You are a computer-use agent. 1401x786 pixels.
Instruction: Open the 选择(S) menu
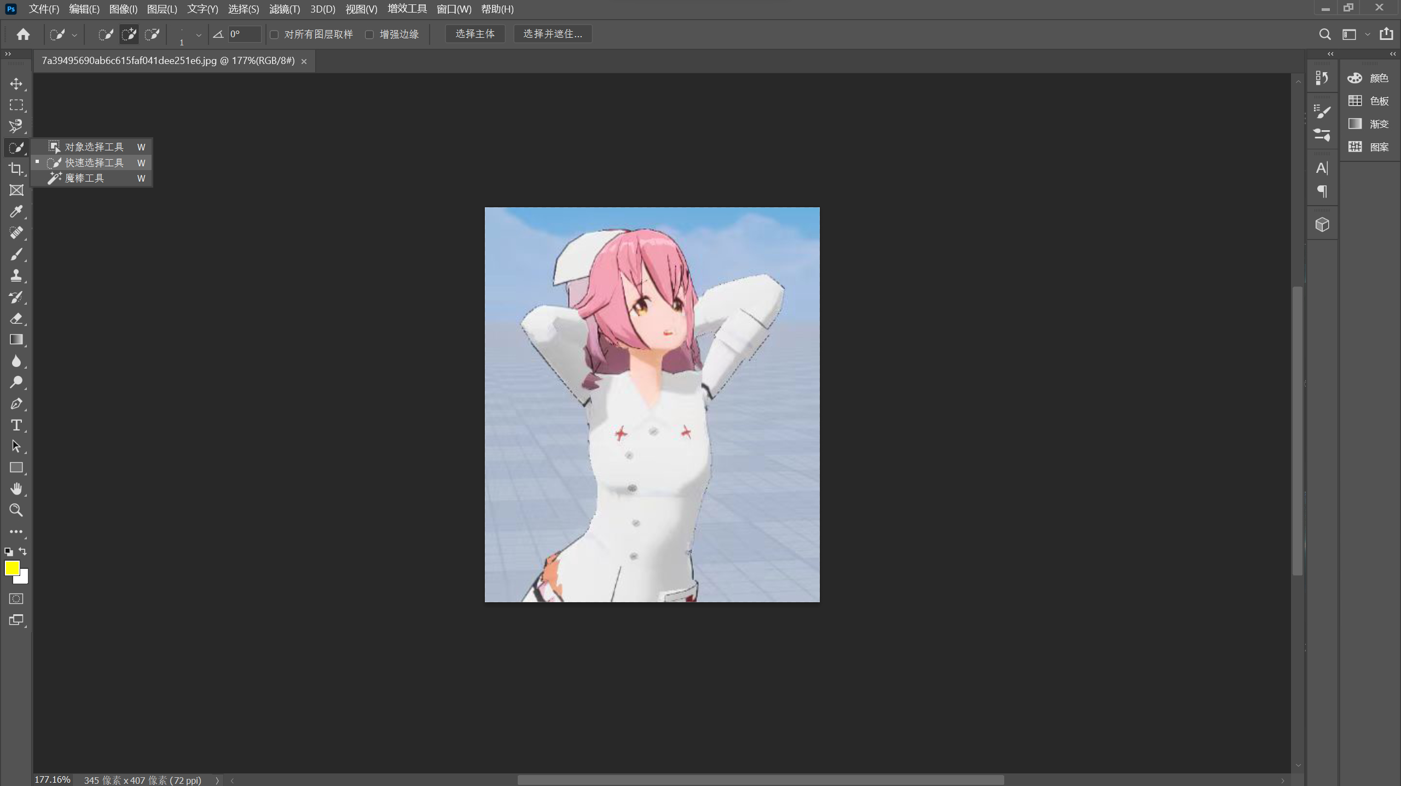coord(244,9)
